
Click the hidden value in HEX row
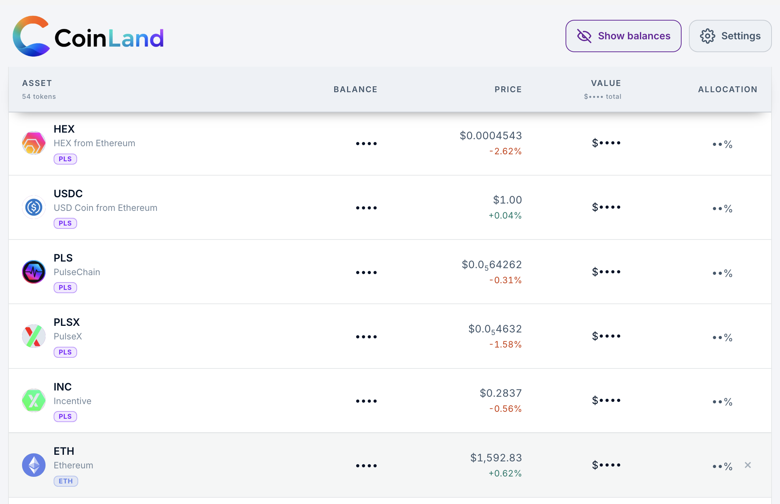606,143
